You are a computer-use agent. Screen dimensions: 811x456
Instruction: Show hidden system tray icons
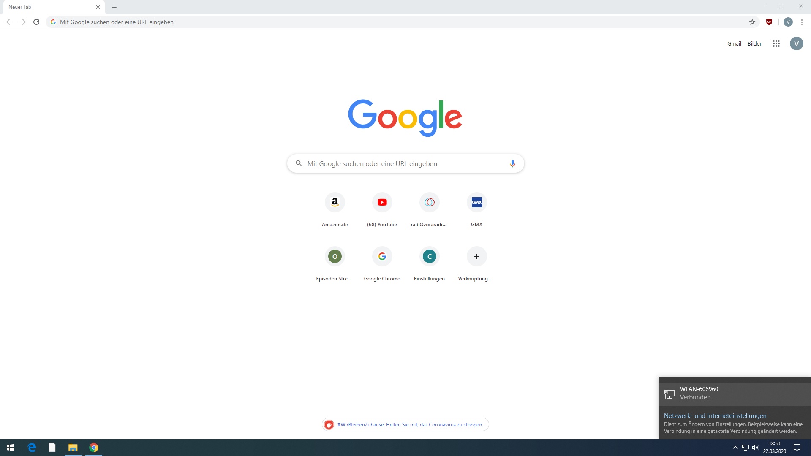pos(735,448)
